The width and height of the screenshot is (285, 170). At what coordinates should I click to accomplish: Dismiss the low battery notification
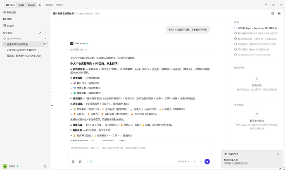pos(278,154)
